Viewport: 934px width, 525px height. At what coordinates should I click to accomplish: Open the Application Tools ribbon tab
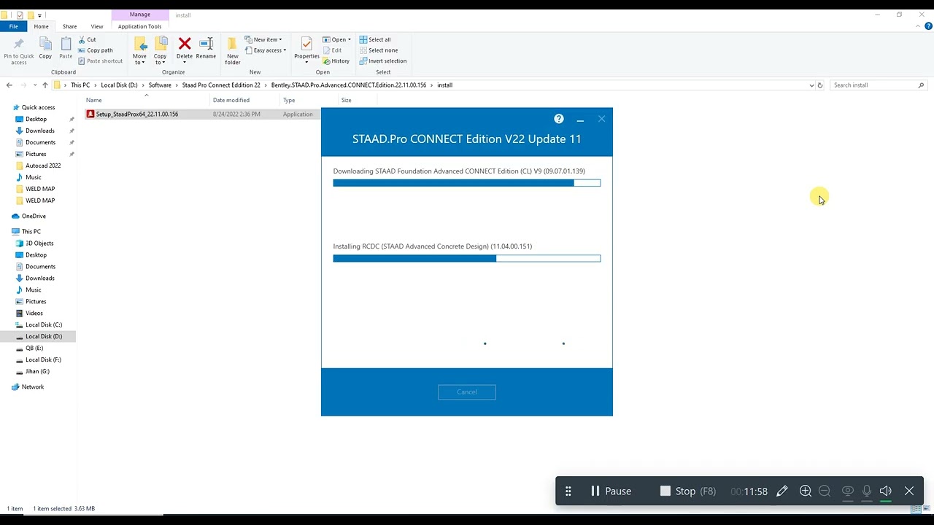(140, 26)
